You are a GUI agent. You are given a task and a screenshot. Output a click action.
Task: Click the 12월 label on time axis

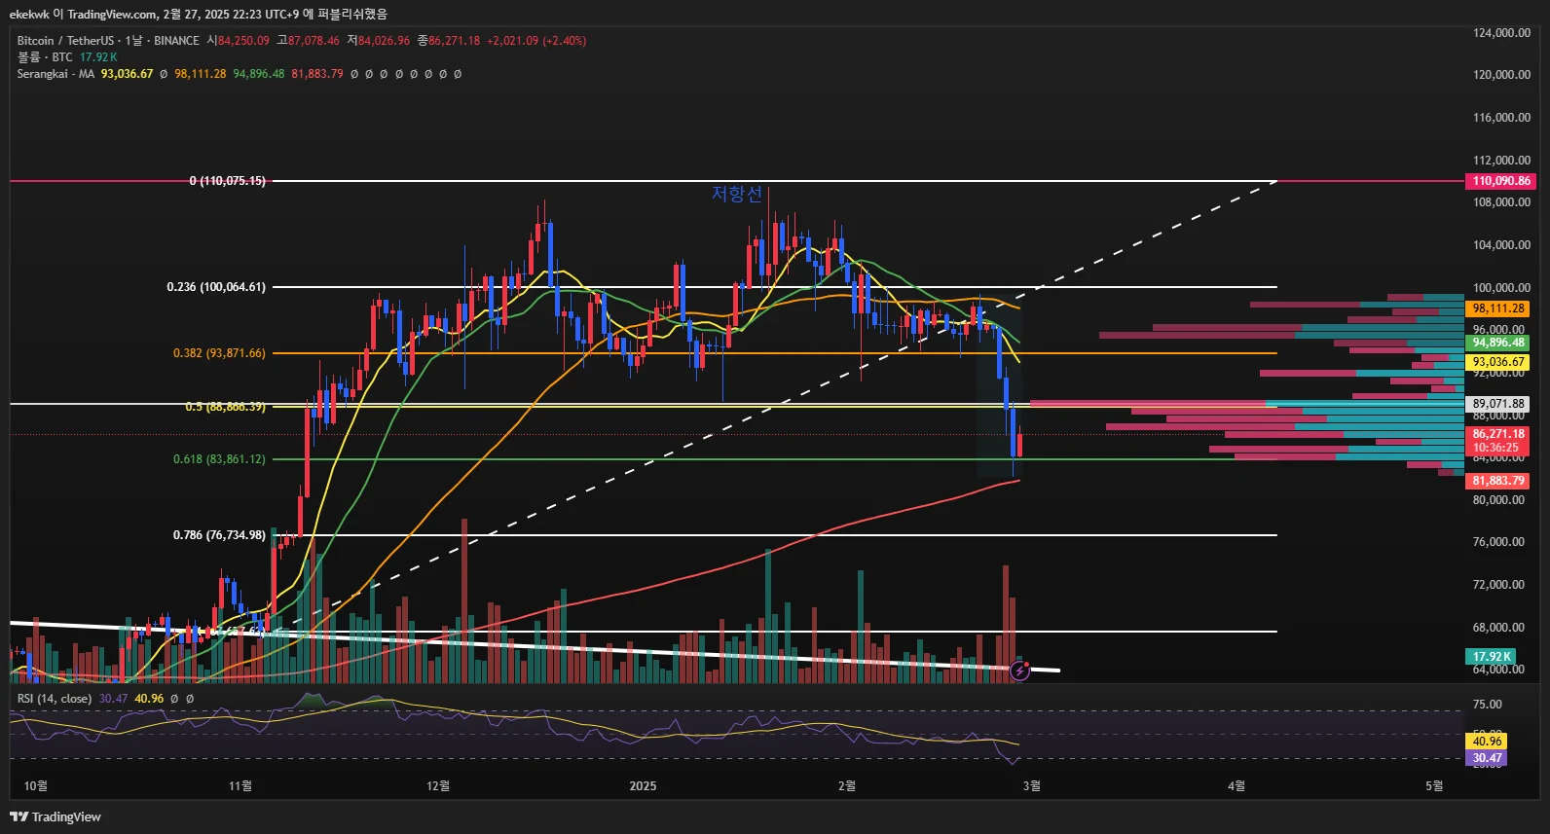click(x=438, y=786)
